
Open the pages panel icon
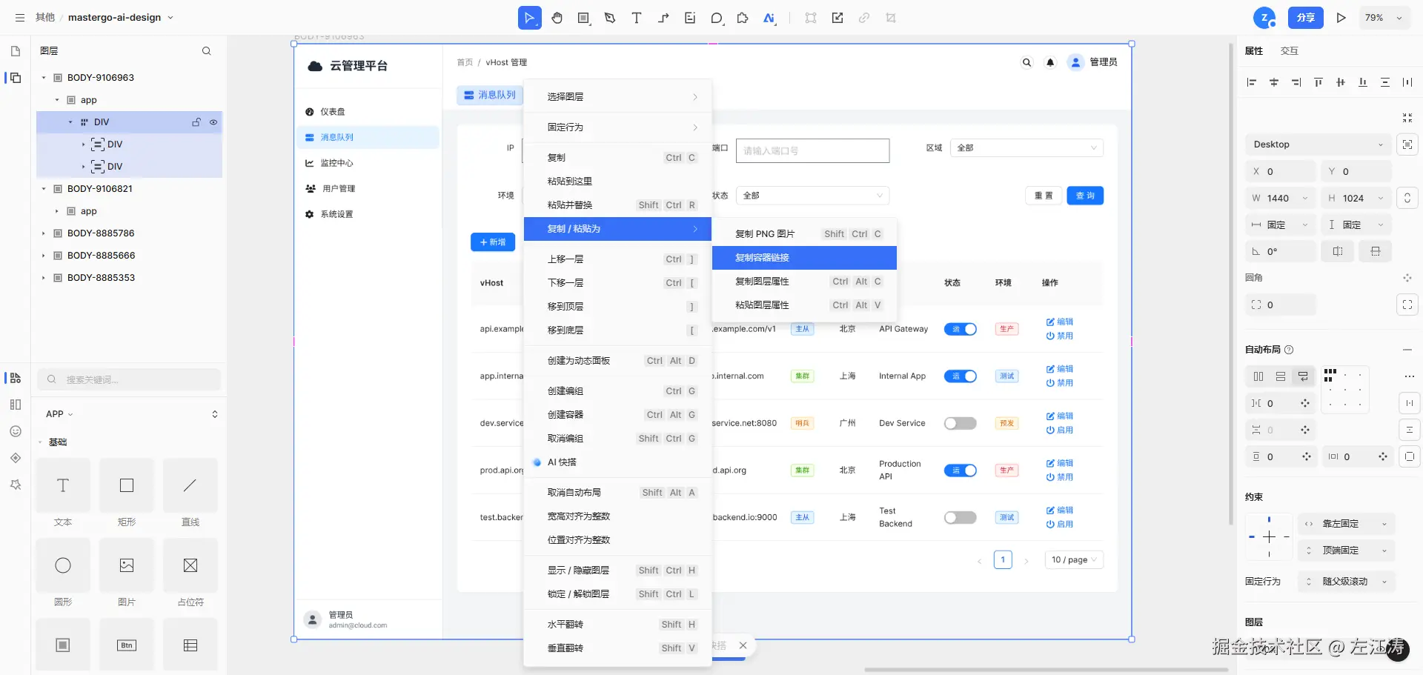(x=16, y=51)
